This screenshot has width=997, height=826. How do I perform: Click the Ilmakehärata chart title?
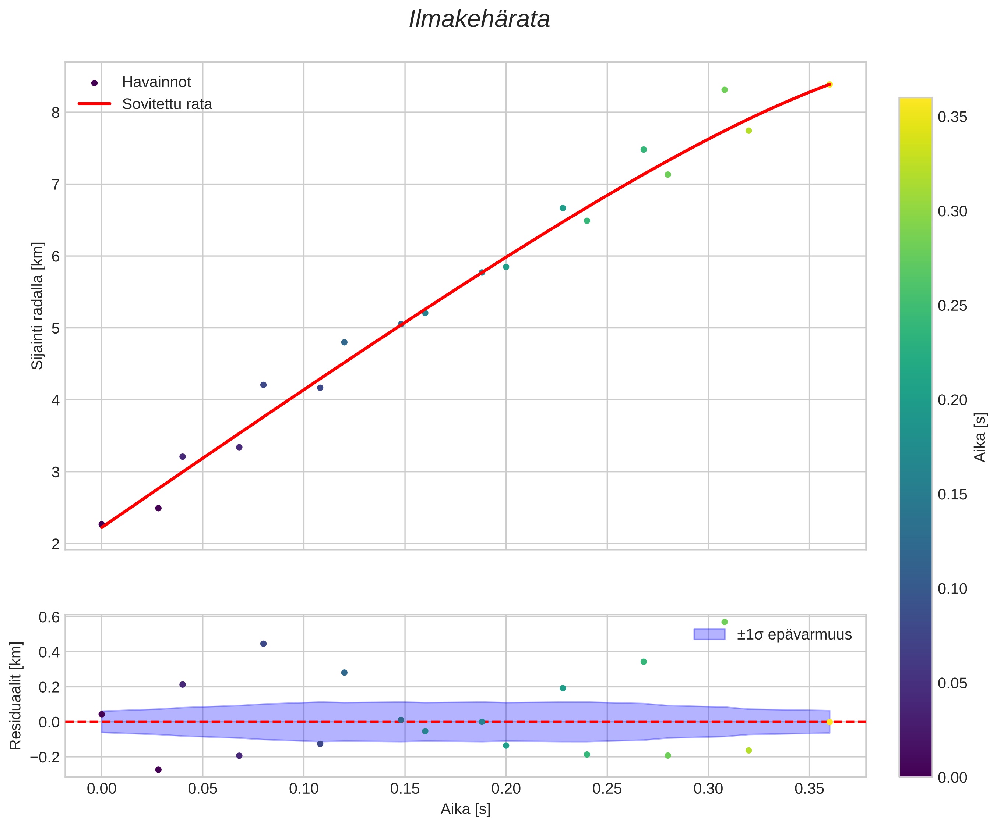click(479, 20)
